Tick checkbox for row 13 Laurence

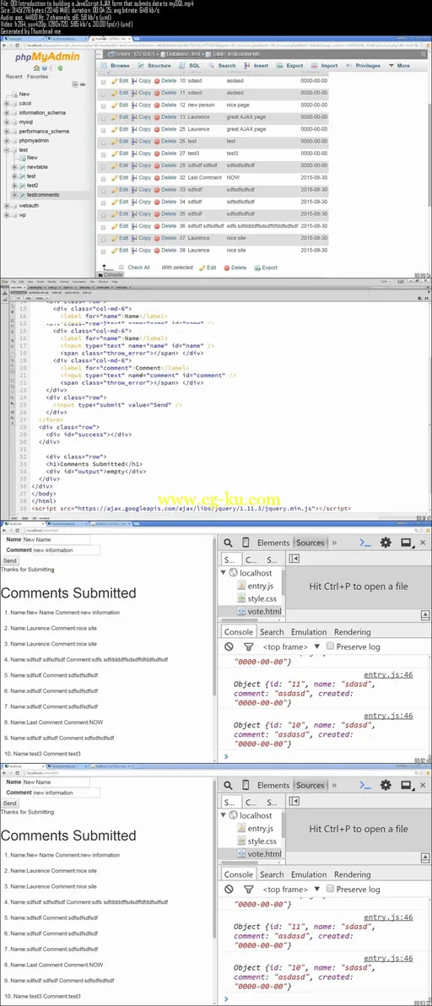[104, 117]
